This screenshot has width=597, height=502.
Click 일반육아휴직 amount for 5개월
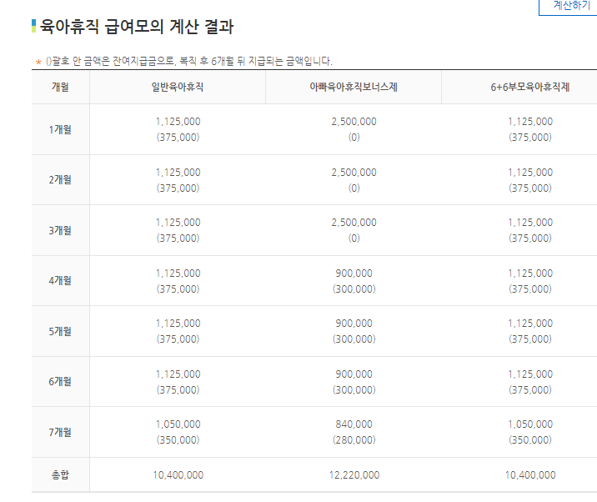coord(178,324)
